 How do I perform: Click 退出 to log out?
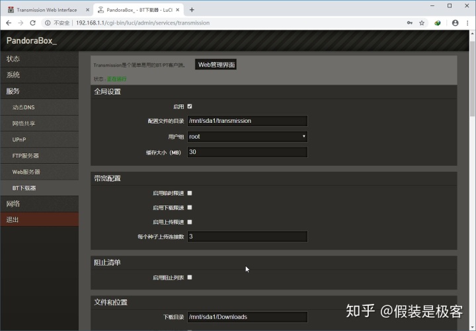pos(40,219)
